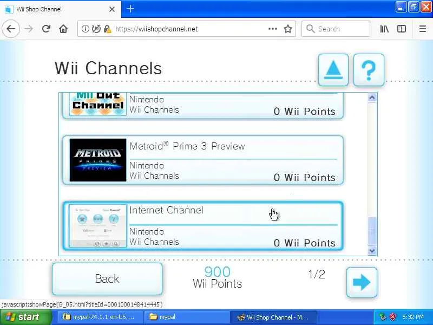Open the browser hamburger menu

pyautogui.click(x=423, y=29)
